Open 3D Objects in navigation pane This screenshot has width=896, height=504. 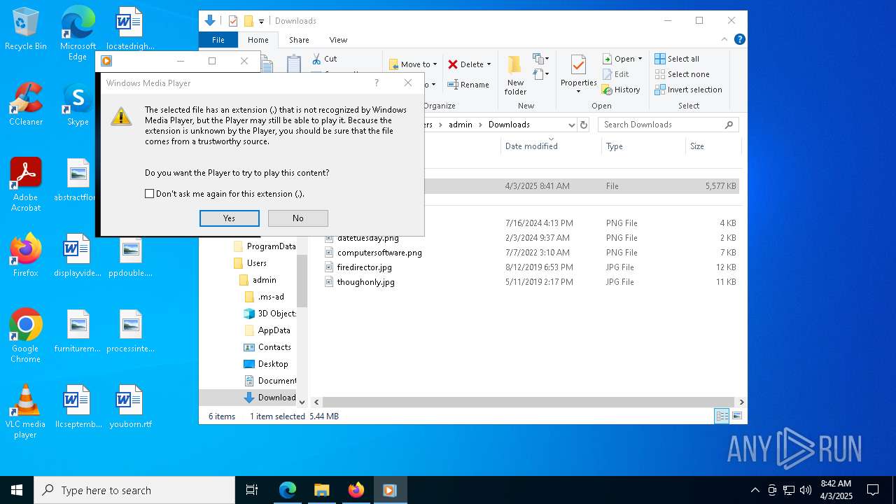276,314
